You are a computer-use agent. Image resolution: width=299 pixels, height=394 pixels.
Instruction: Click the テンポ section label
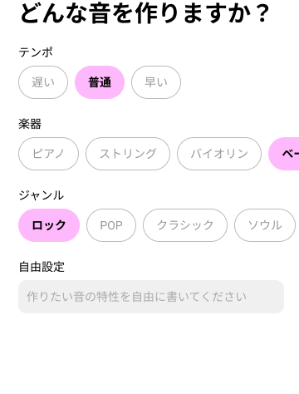click(x=36, y=52)
